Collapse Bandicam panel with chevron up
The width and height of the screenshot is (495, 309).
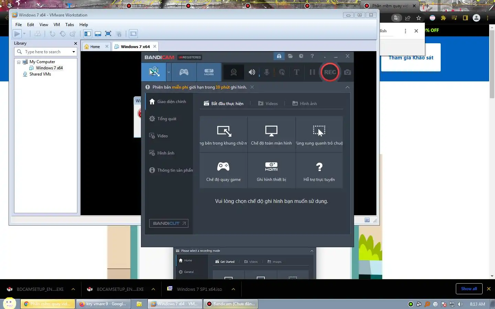[x=348, y=87]
